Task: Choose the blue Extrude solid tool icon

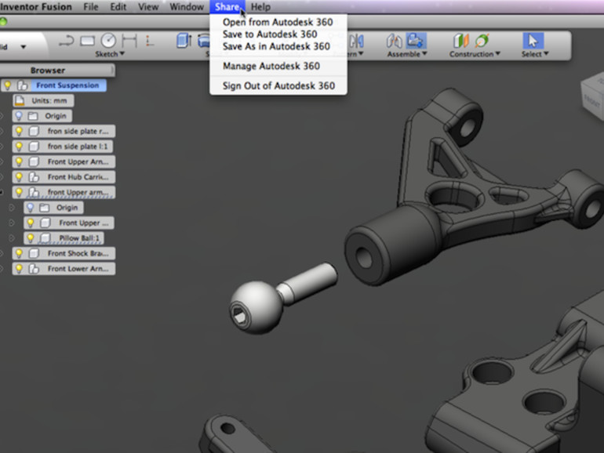Action: click(184, 41)
